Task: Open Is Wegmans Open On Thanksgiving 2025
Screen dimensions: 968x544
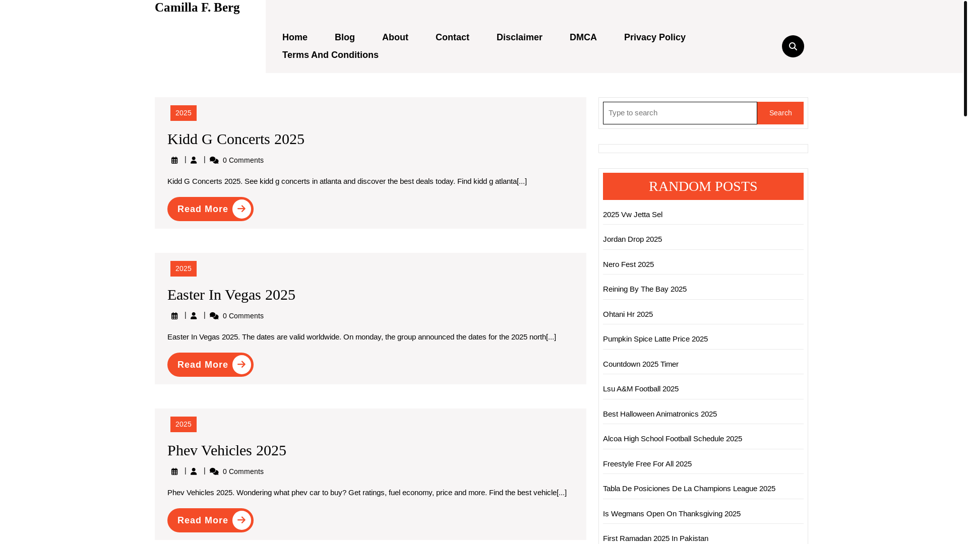Action: tap(672, 514)
